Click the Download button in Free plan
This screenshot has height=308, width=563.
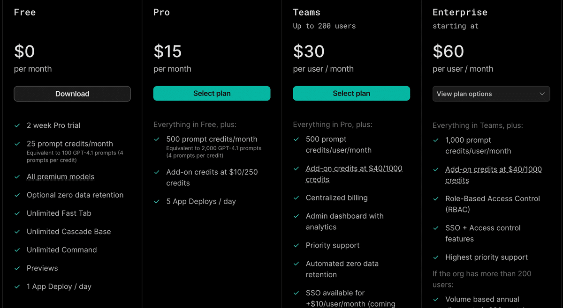pyautogui.click(x=72, y=94)
